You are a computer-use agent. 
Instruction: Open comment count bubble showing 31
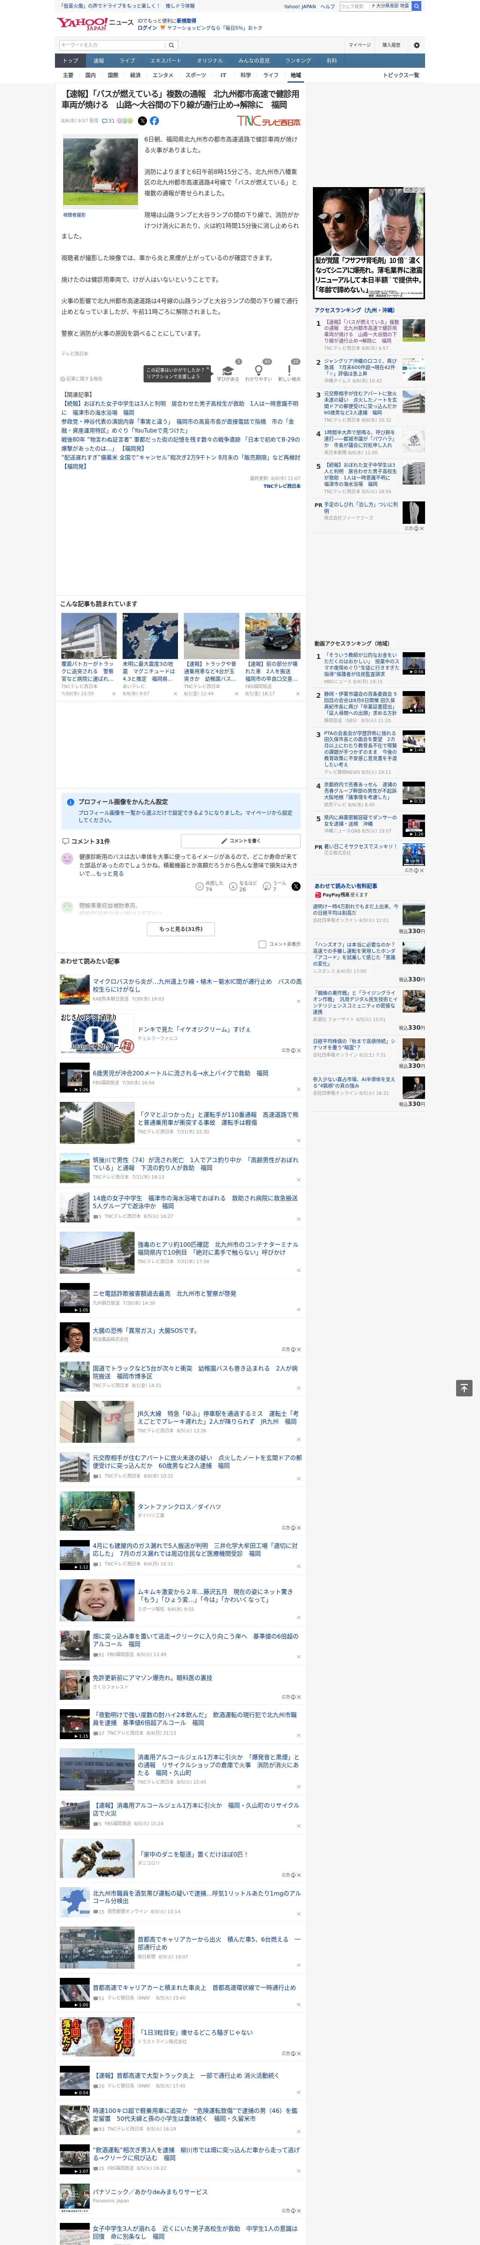[x=109, y=121]
